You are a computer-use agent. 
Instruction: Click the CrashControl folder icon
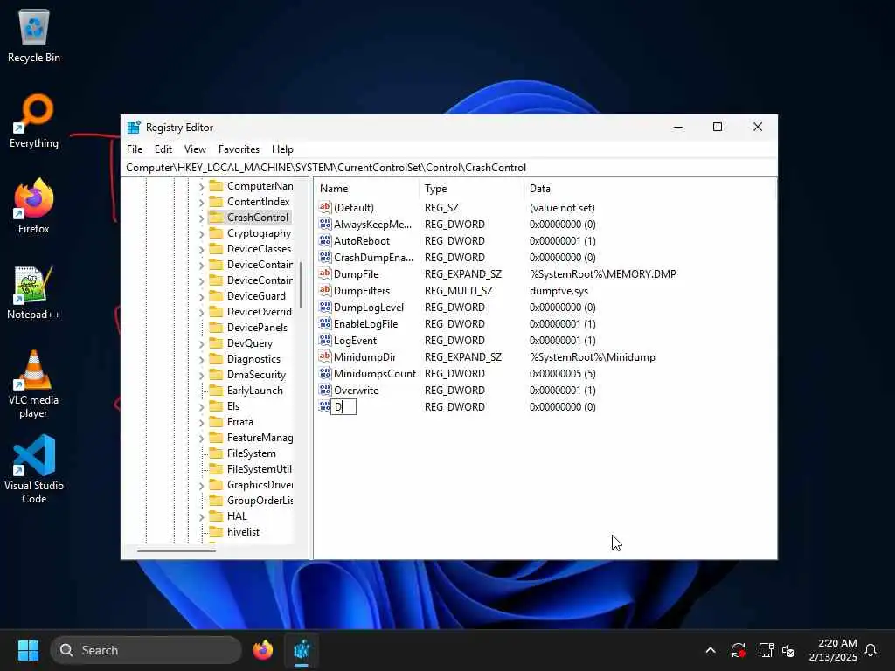point(216,217)
